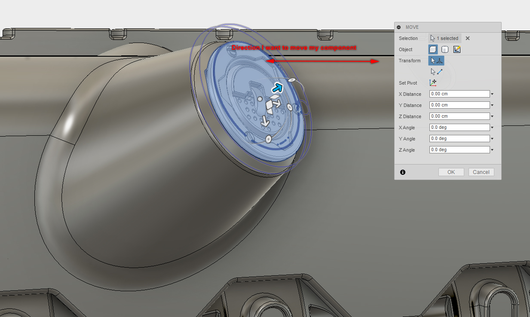The image size is (530, 317).
Task: Click the top rotation handle on manipulator
Action: click(x=291, y=80)
